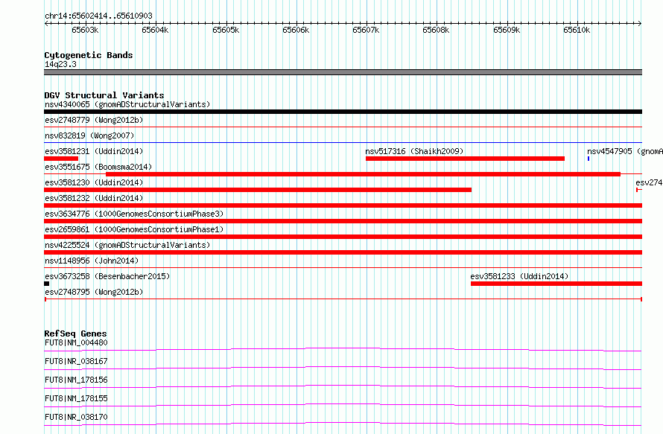
Task: Click the chr14:65602414..65610903 coordinate label
Action: 98,16
